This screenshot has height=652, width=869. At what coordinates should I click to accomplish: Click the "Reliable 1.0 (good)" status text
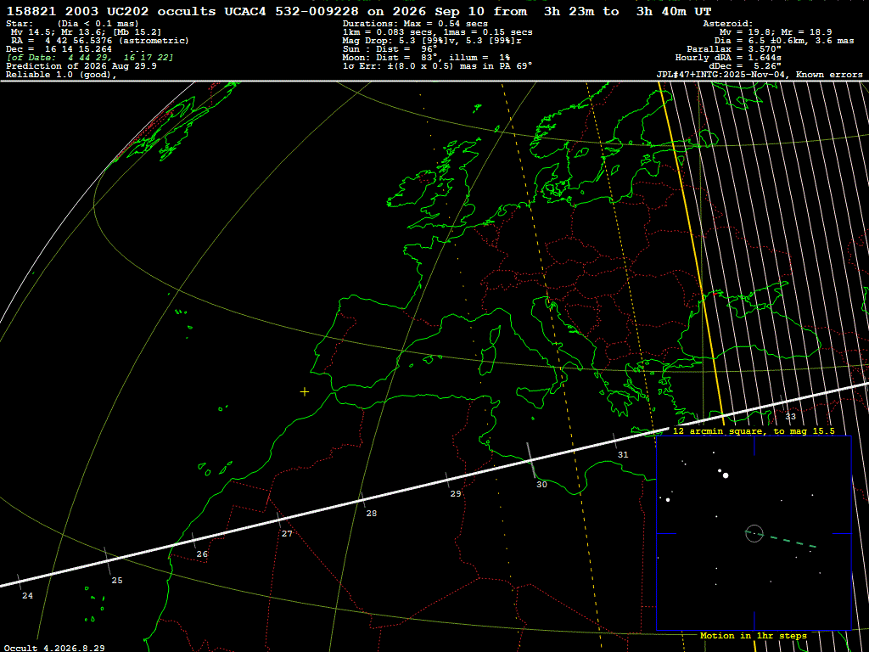coord(61,75)
